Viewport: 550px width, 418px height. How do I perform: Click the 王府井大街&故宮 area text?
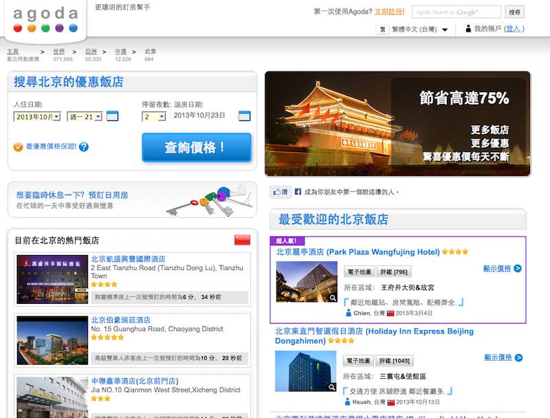(407, 287)
